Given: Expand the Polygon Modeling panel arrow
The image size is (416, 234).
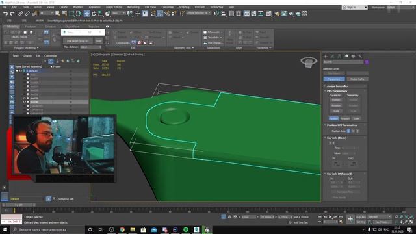Looking at the screenshot, I should click(x=38, y=48).
